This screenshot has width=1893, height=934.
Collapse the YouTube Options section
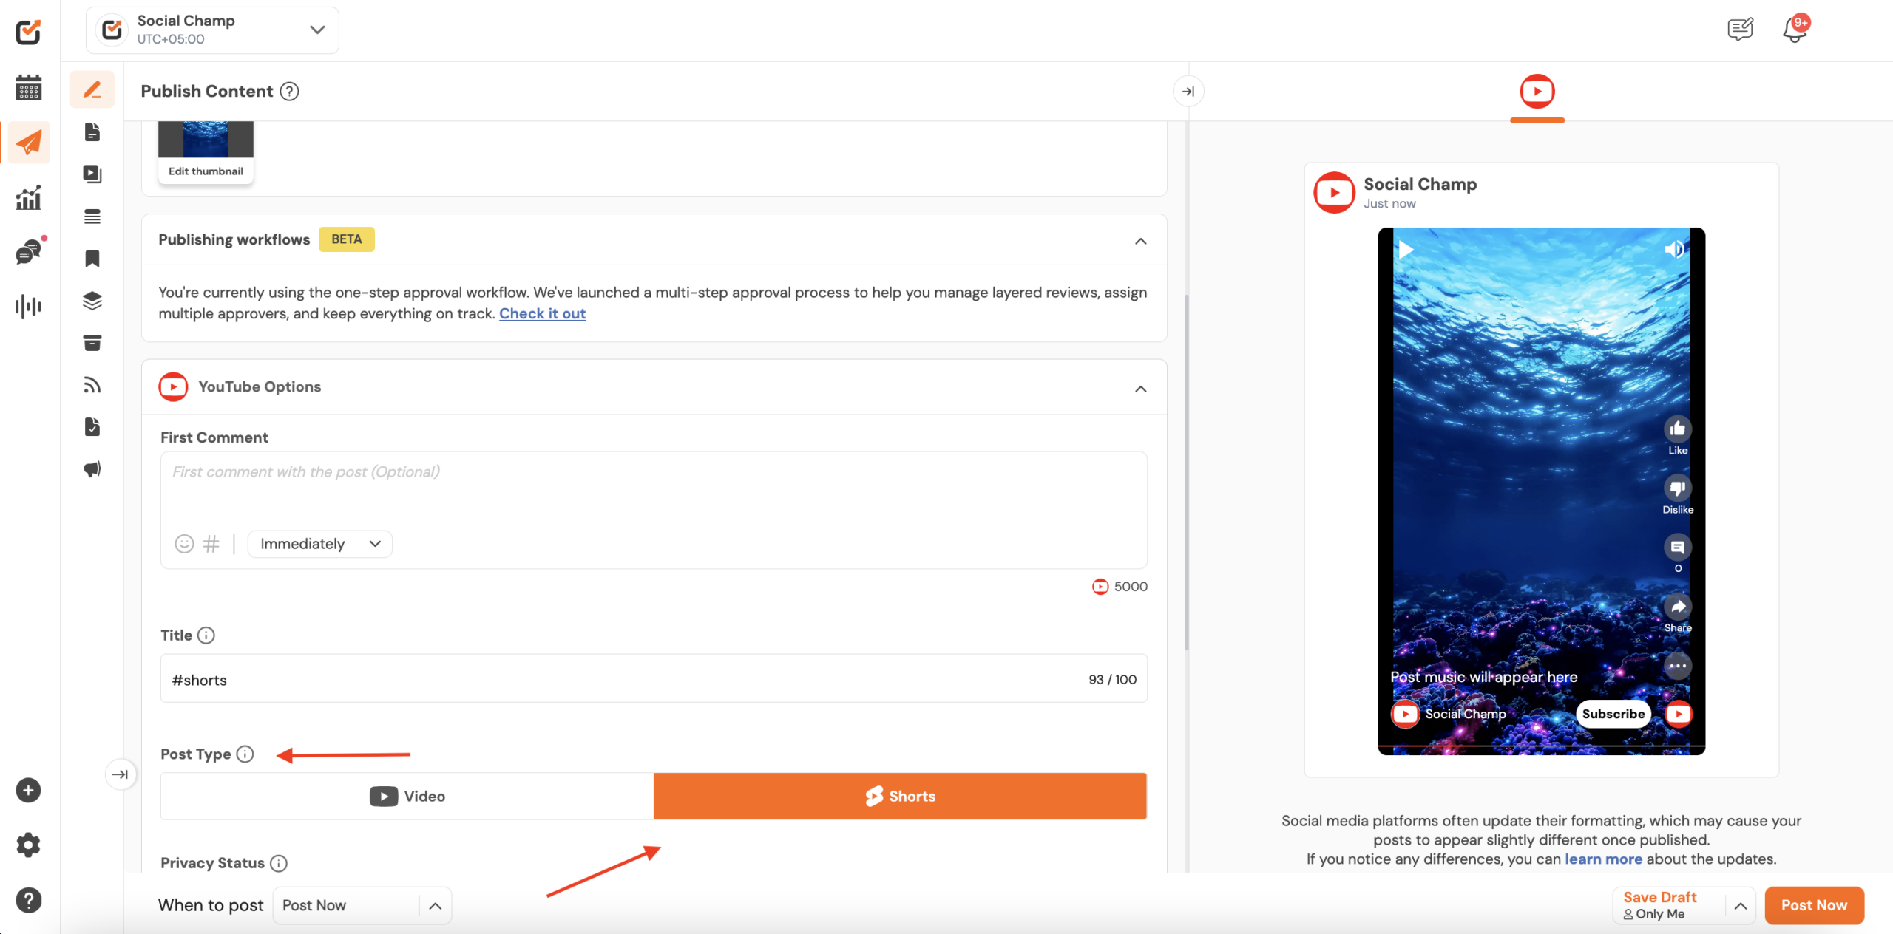click(1140, 388)
